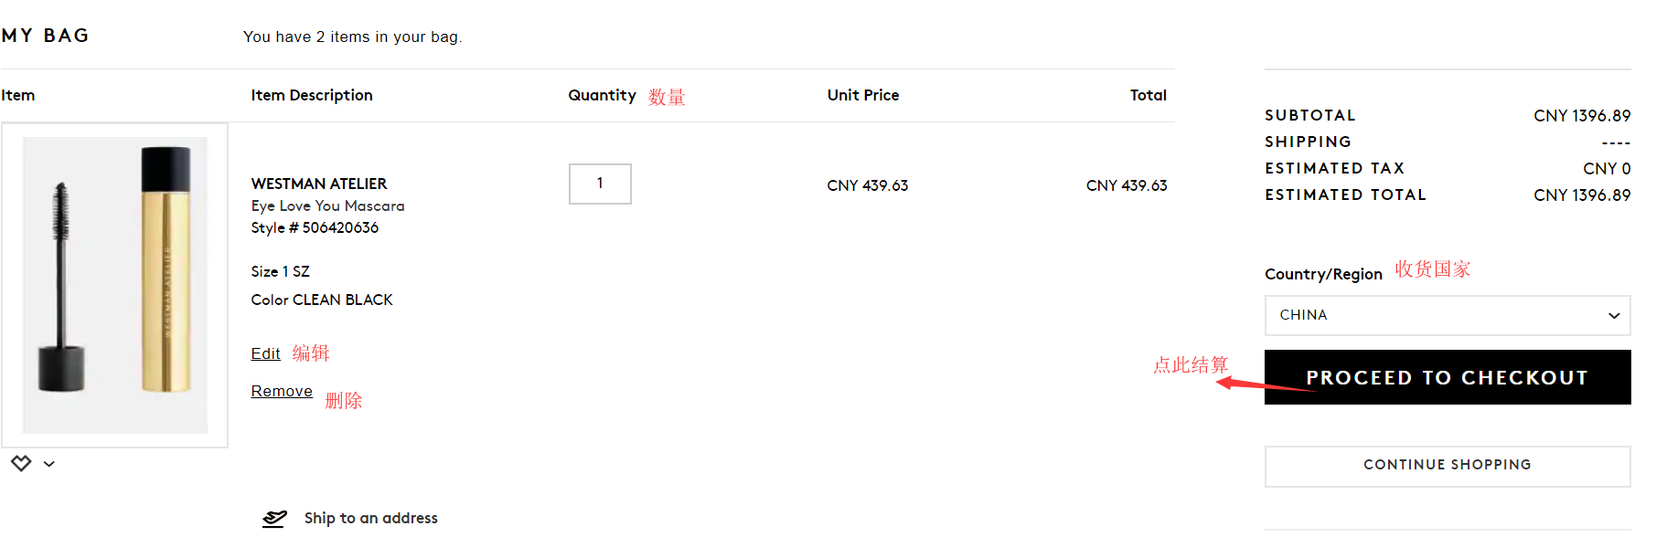1656x537 pixels.
Task: Remove the mascara from the bag
Action: (282, 391)
